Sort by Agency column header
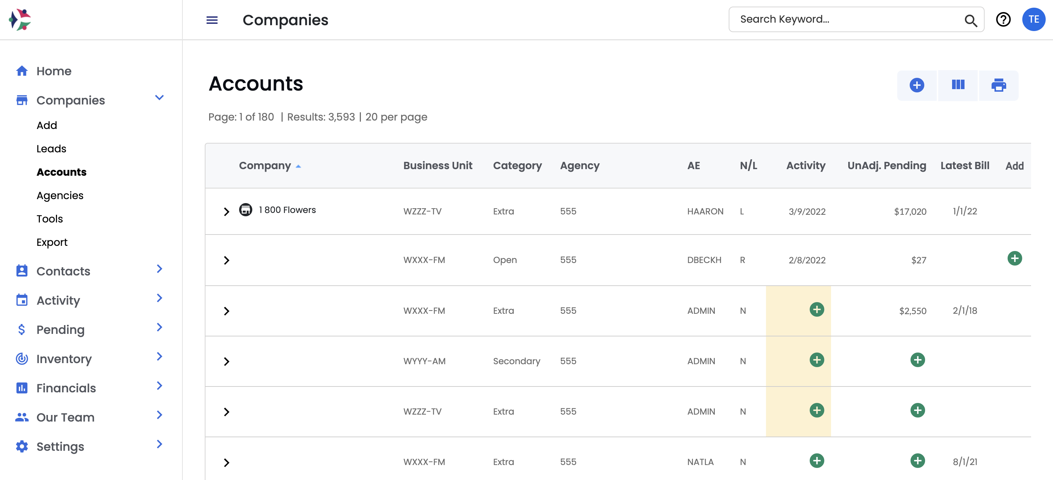This screenshot has width=1053, height=480. click(580, 165)
